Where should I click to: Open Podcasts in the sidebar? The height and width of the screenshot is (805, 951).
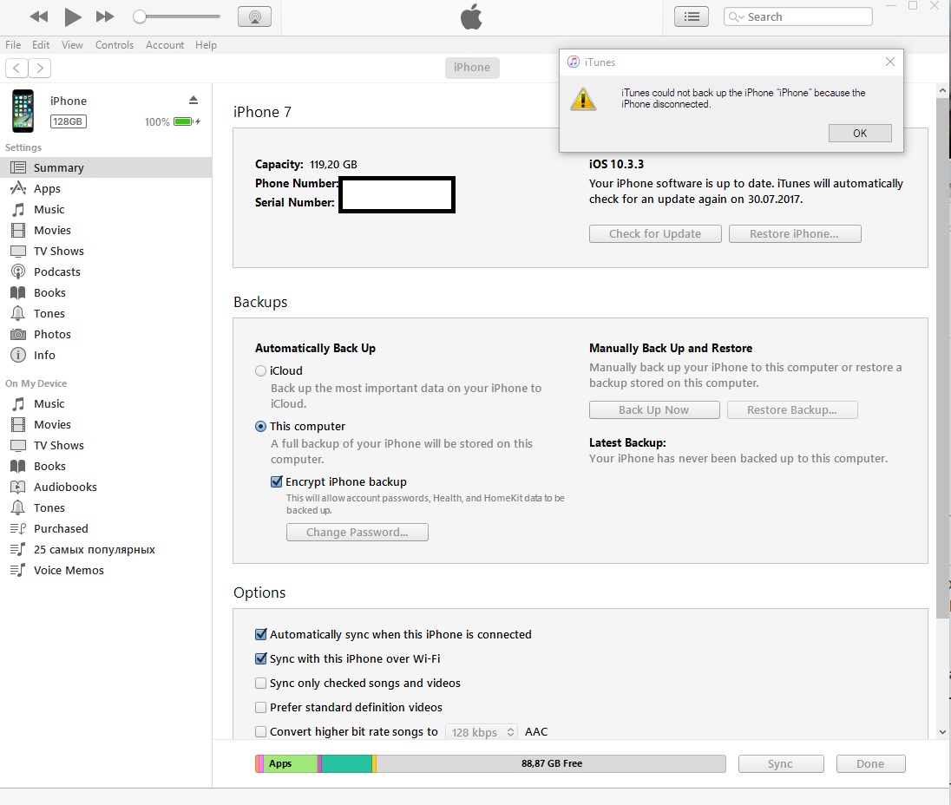106,272
